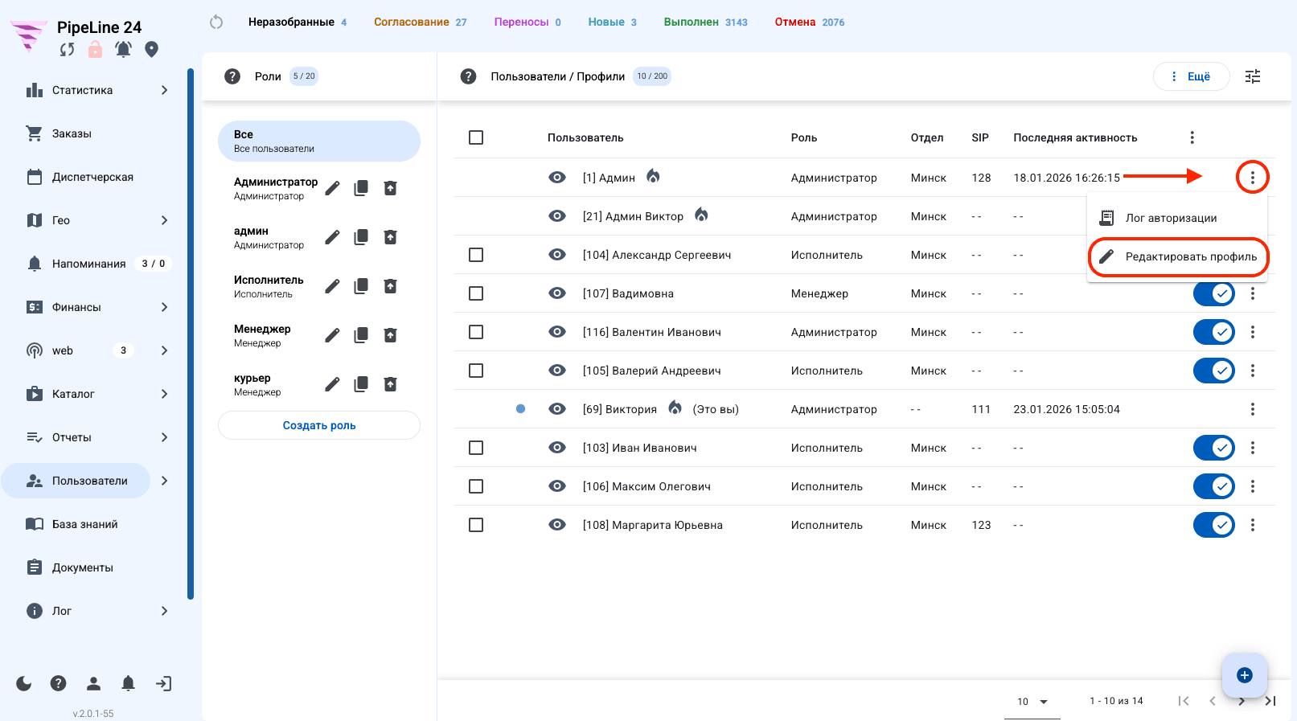This screenshot has width=1297, height=721.
Task: Open filter settings sliders icon
Action: (1253, 76)
